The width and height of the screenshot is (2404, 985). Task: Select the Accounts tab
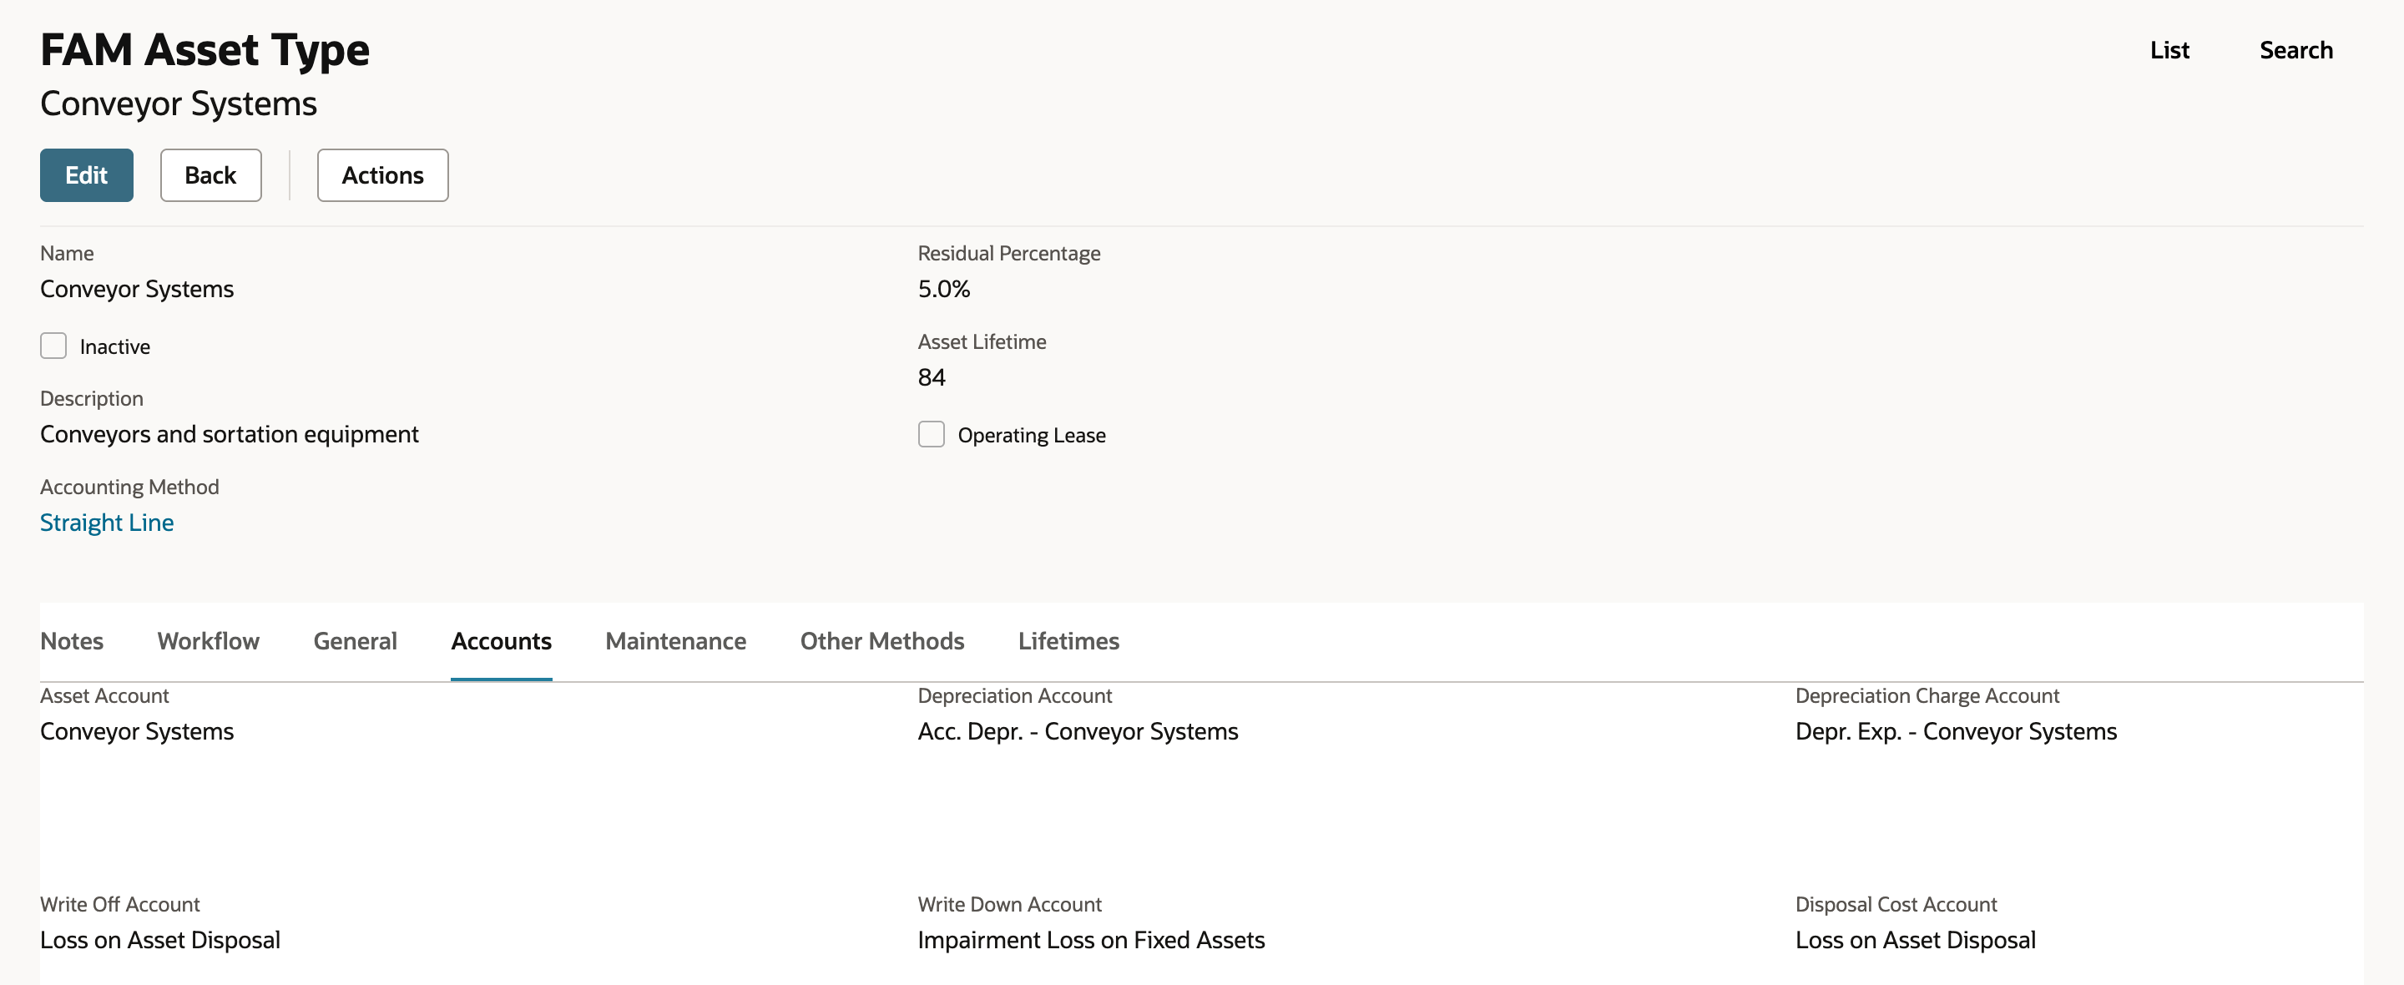(x=501, y=641)
